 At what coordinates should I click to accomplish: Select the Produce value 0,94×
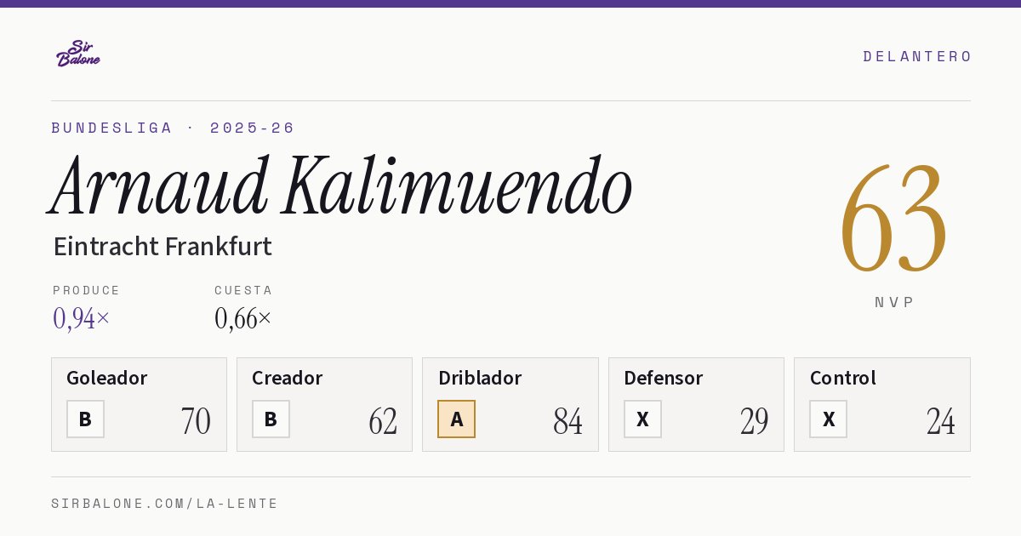82,318
